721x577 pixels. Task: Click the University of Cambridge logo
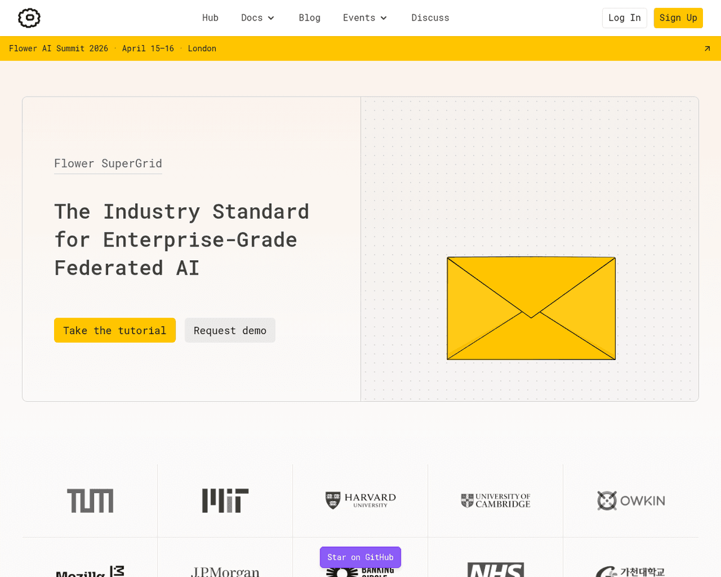(x=496, y=501)
